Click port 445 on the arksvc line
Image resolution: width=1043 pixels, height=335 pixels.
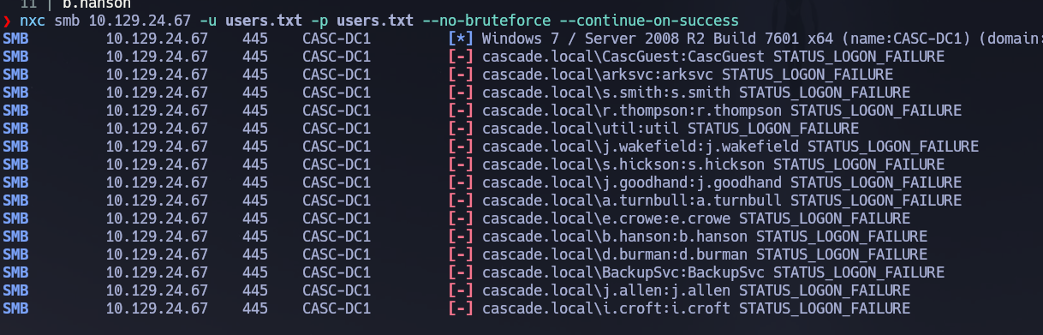pyautogui.click(x=255, y=75)
